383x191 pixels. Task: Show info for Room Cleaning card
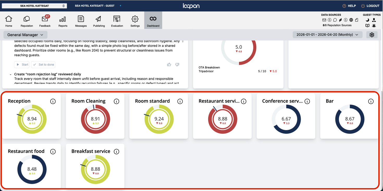point(116,101)
